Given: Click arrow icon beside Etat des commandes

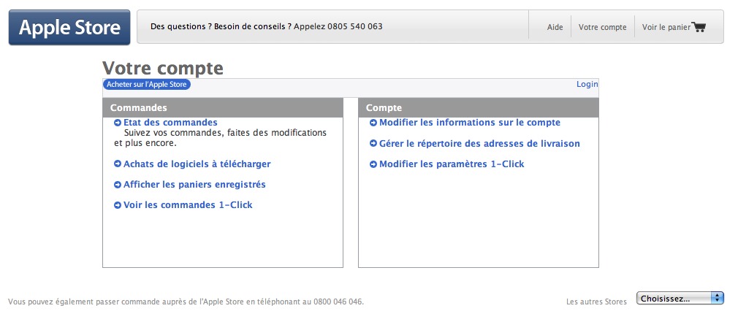Looking at the screenshot, I should 118,123.
